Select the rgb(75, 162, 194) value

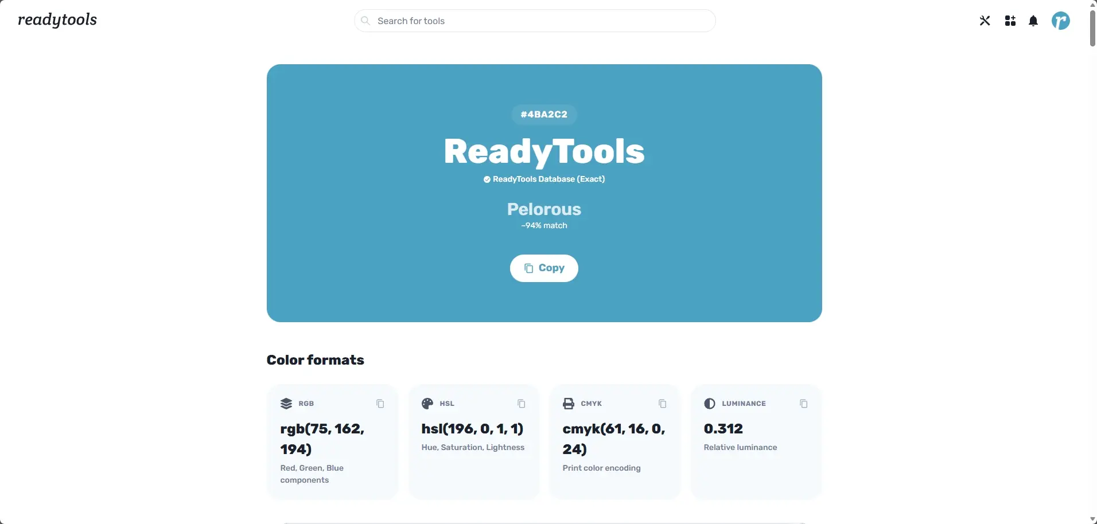322,439
